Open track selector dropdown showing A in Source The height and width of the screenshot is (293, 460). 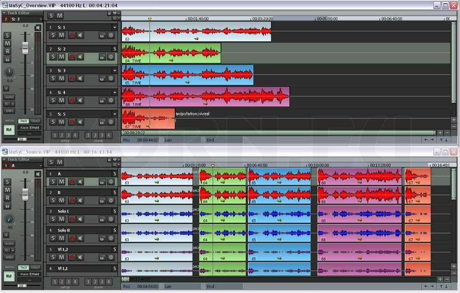click(x=41, y=166)
